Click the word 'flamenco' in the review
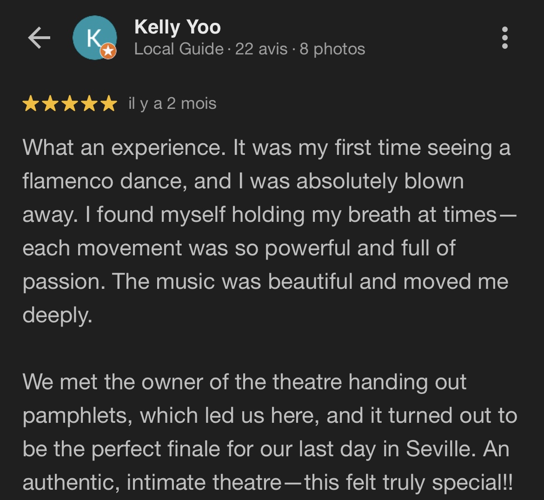The image size is (544, 500). coord(67,181)
